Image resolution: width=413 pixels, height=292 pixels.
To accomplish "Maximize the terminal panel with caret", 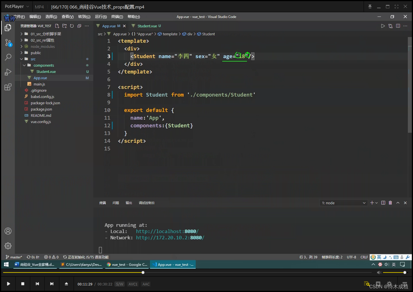I will (x=398, y=203).
